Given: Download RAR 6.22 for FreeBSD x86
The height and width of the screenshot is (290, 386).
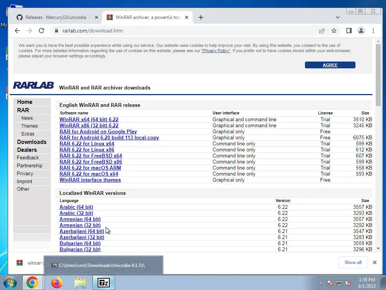Looking at the screenshot, I should (91, 162).
